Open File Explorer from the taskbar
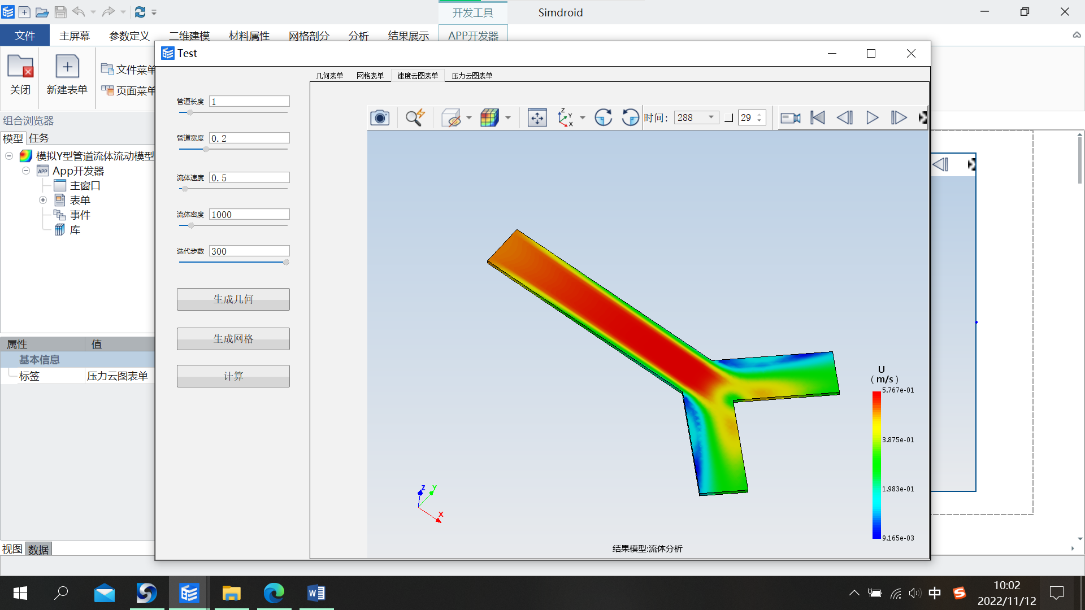The height and width of the screenshot is (610, 1085). point(232,593)
